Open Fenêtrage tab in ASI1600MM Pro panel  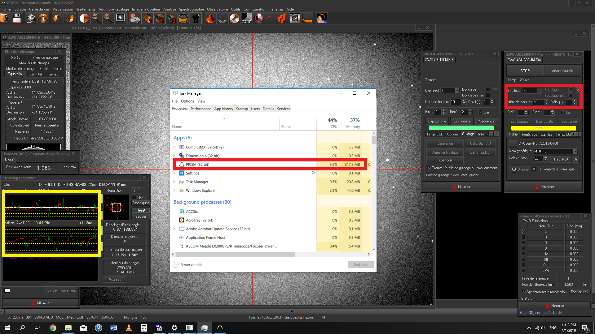tap(529, 135)
